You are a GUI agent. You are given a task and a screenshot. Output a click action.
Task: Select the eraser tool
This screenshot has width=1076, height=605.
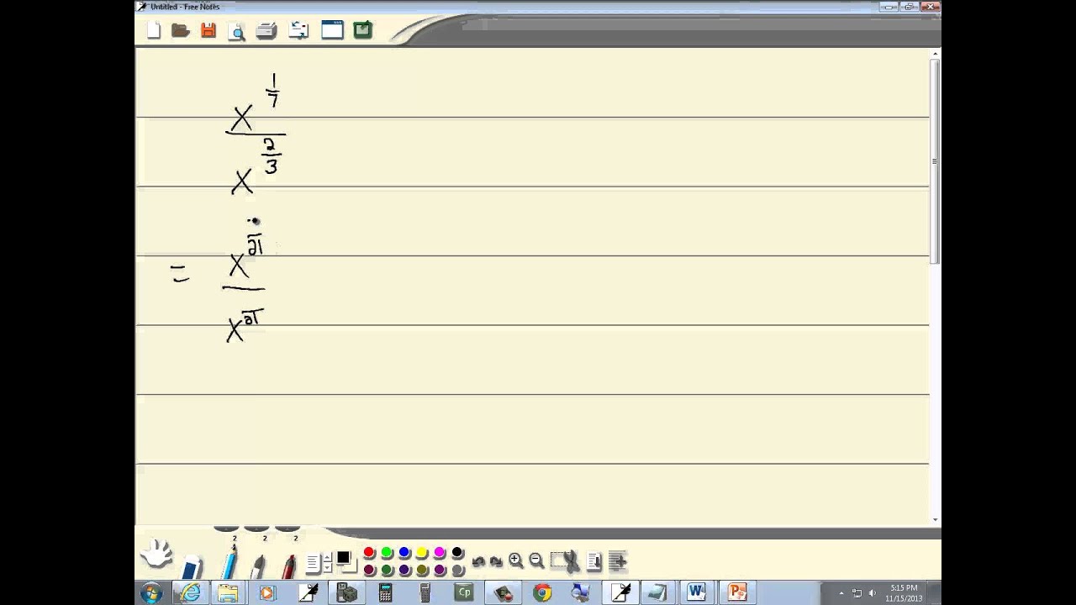point(193,566)
